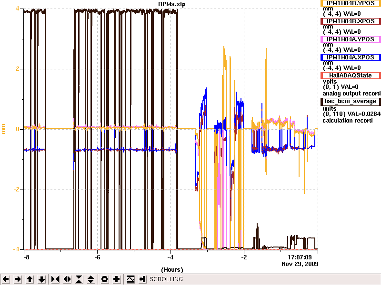Pan the graph left with the left arrow
The image size is (381, 285).
pos(6,279)
